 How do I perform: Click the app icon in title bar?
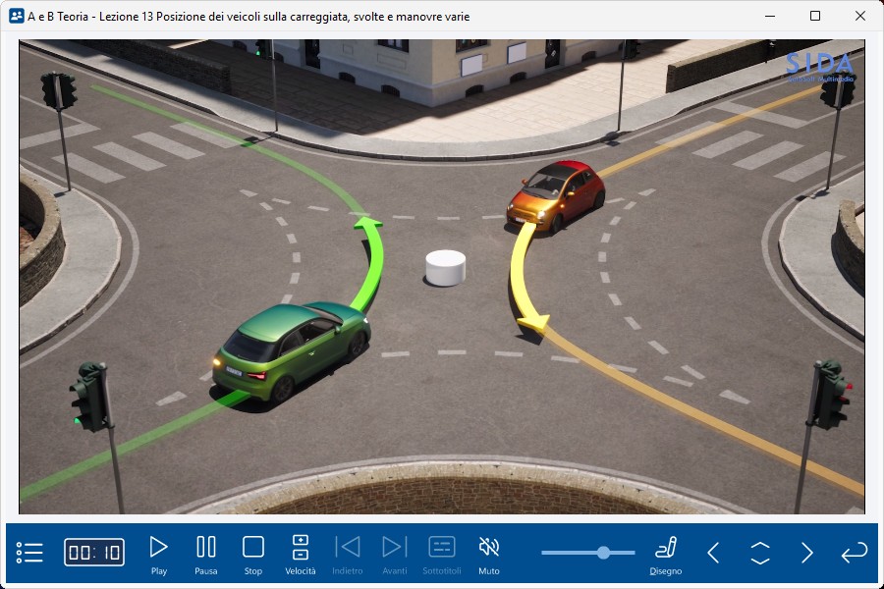click(16, 16)
